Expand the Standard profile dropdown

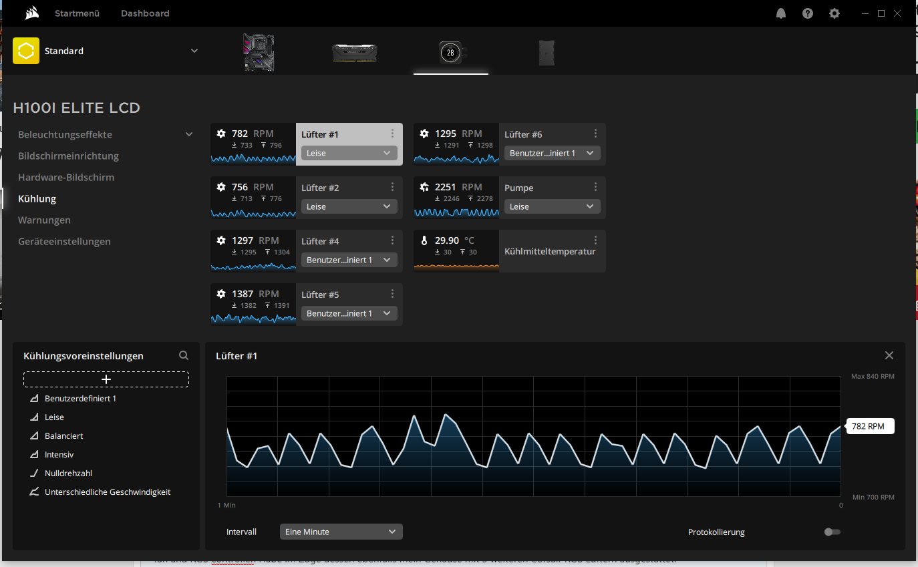tap(194, 51)
